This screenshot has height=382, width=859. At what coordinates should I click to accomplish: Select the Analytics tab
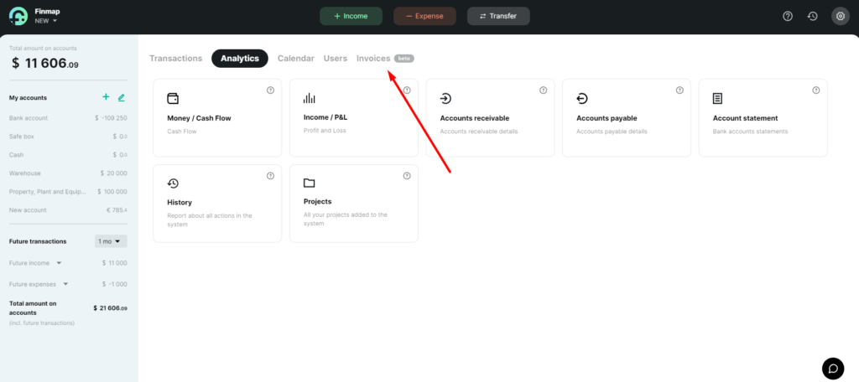[x=239, y=58]
